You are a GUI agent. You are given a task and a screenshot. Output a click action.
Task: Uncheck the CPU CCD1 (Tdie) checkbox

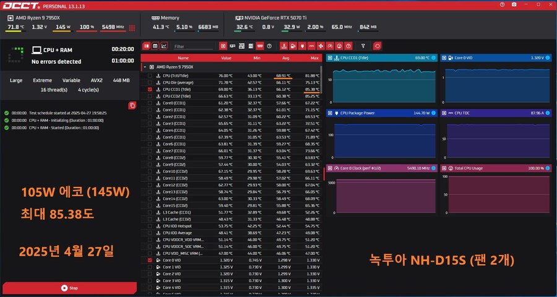[150, 89]
